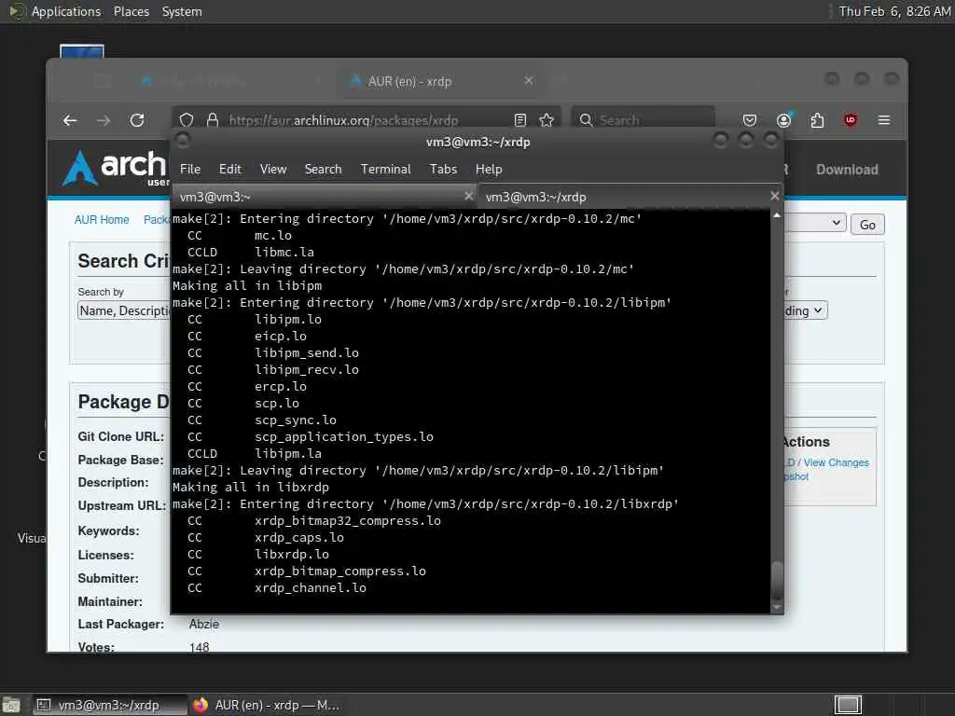Click the padlock site security icon
955x716 pixels.
(213, 120)
